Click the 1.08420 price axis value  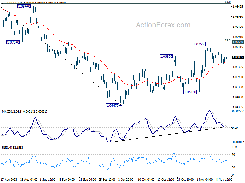click(238, 27)
